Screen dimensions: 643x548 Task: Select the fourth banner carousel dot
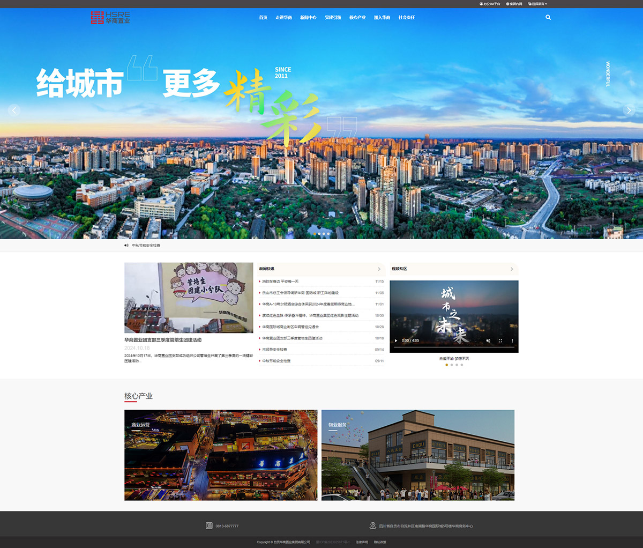(329, 234)
